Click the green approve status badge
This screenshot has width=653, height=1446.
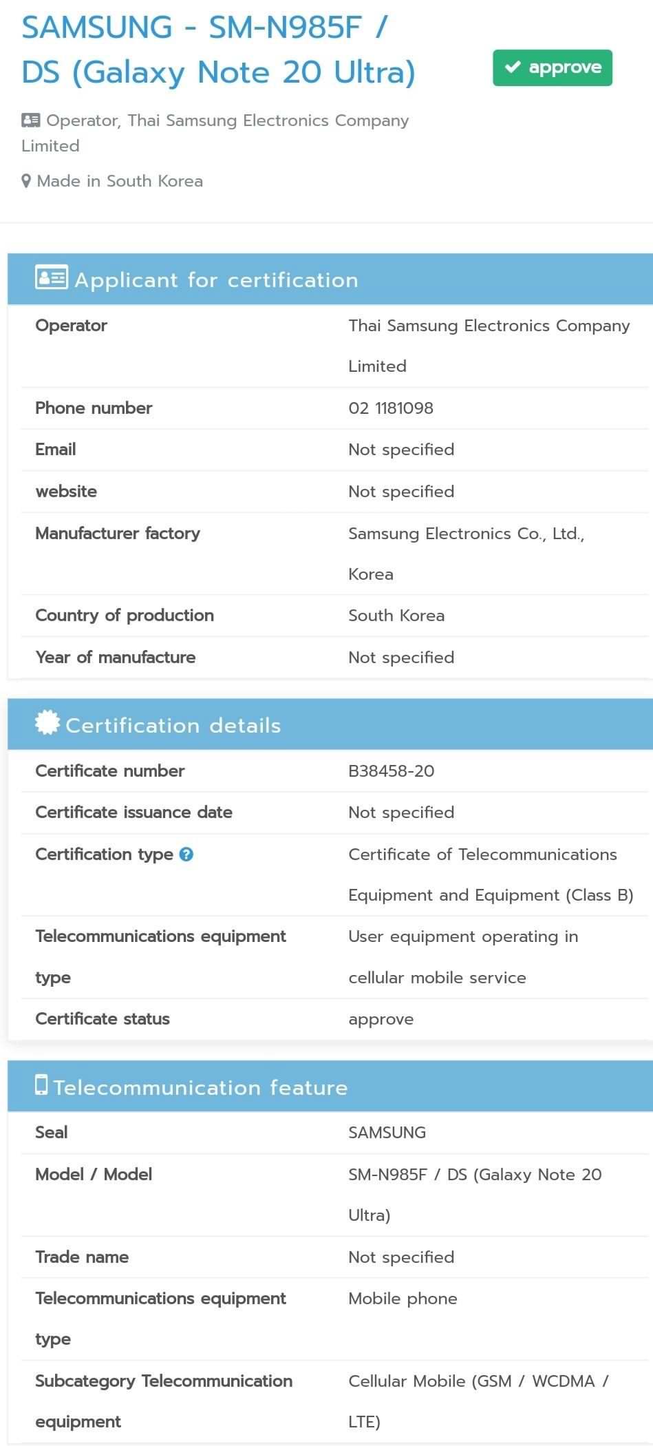552,67
